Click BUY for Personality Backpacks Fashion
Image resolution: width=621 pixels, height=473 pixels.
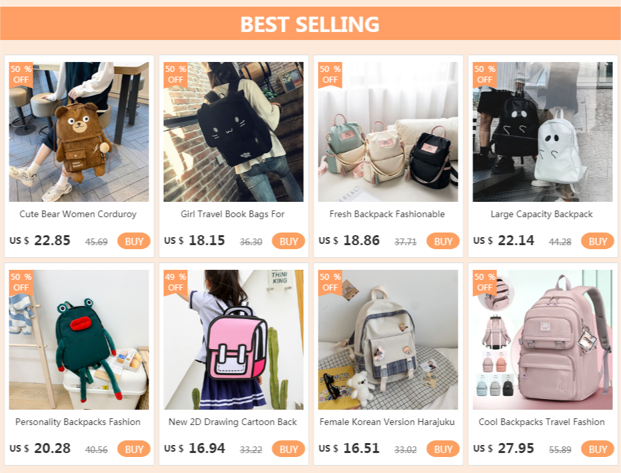click(134, 449)
